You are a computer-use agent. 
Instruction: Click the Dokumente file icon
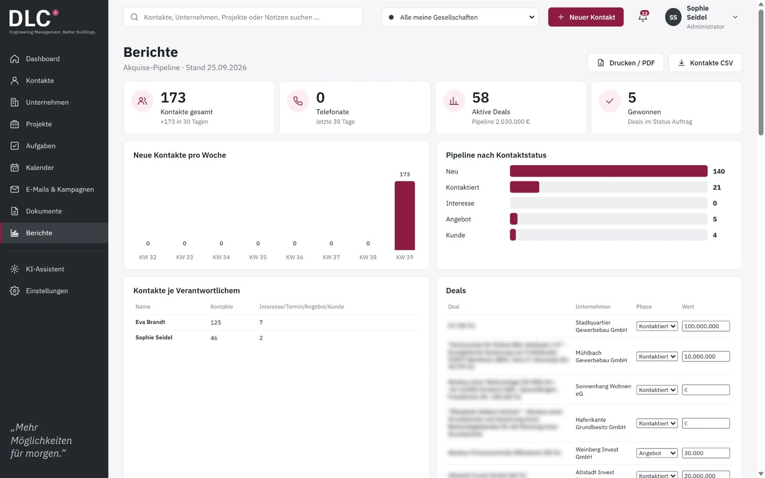point(15,211)
